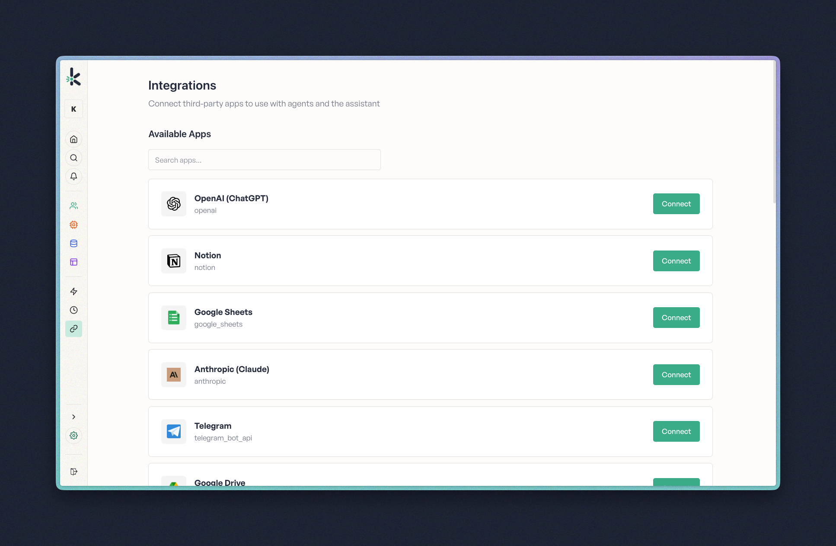
Task: Select the 'Google Sheets' title
Action: (223, 312)
